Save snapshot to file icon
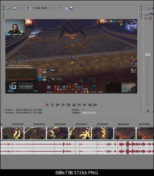Viewport: 154px width, 176px height. pyautogui.click(x=71, y=8)
